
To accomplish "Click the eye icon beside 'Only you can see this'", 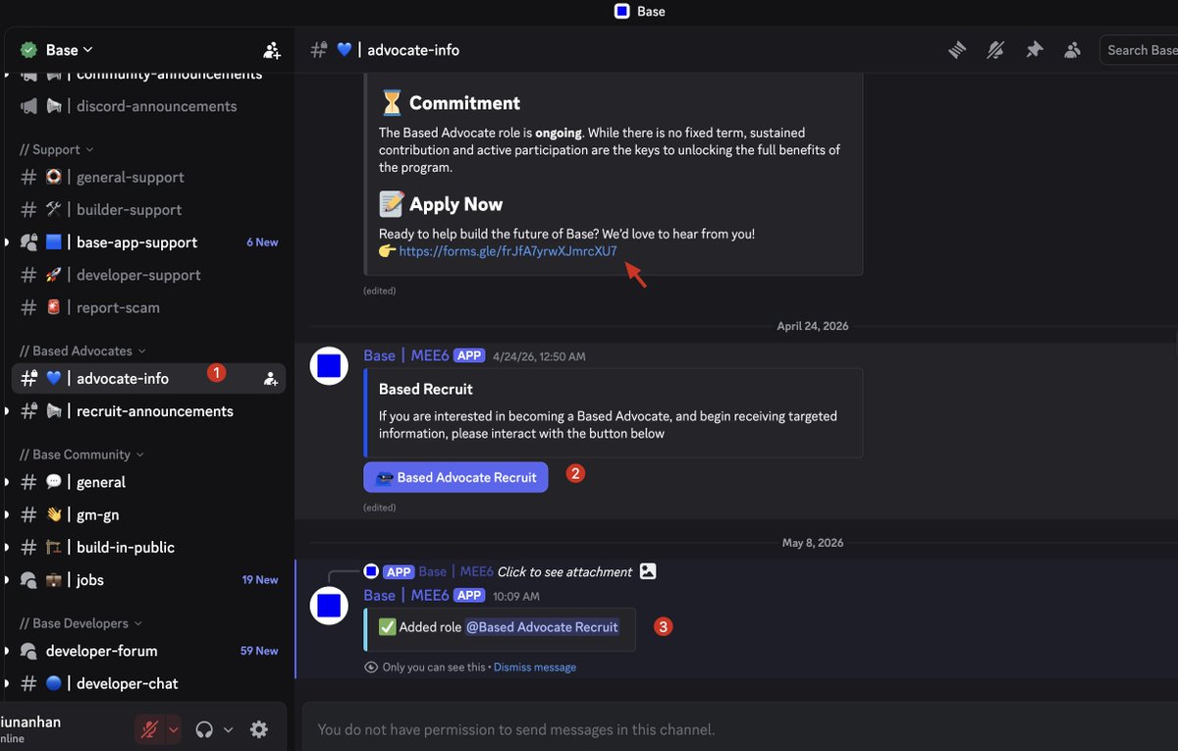I will click(371, 668).
